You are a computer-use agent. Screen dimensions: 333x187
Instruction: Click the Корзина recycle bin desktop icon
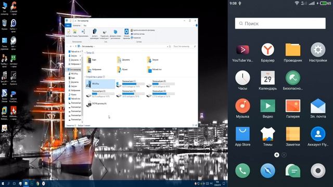click(x=5, y=24)
